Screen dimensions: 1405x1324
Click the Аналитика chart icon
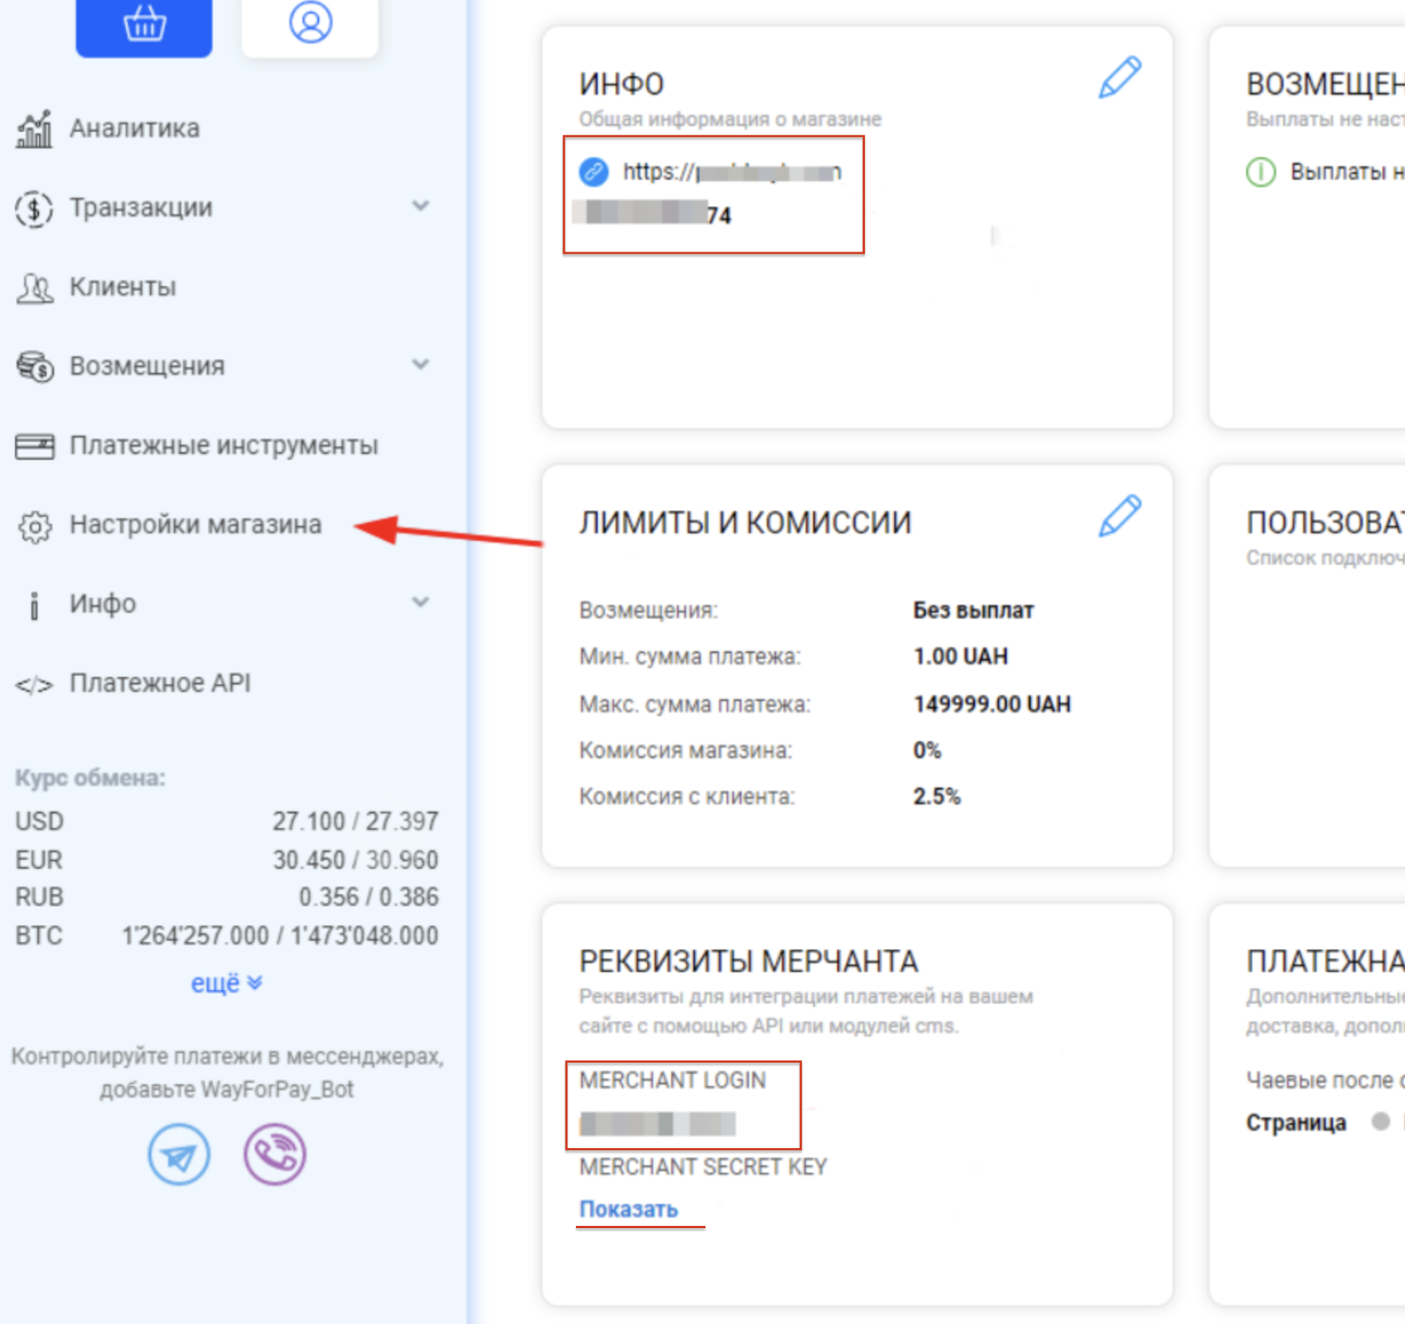(34, 129)
